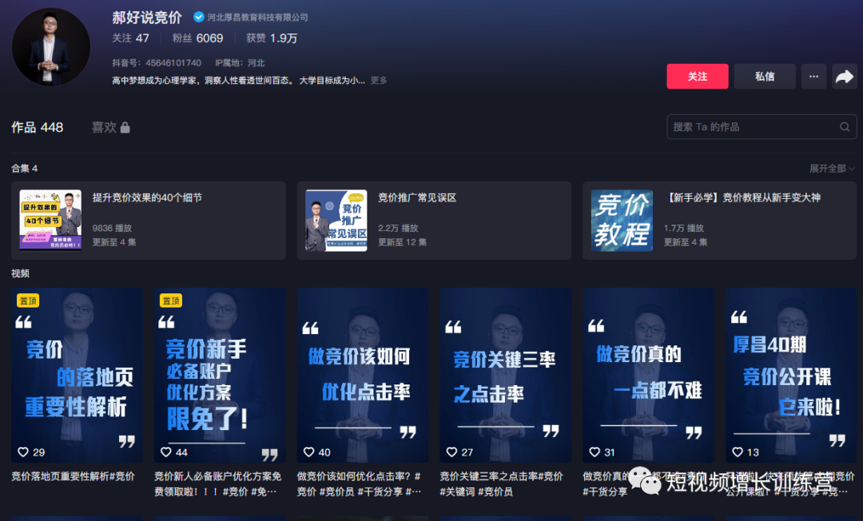
Task: Switch to the 喜欢 tab
Action: [110, 128]
